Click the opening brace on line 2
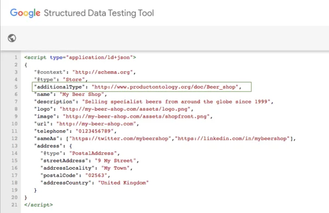Image resolution: width=329 pixels, height=213 pixels. (x=26, y=65)
